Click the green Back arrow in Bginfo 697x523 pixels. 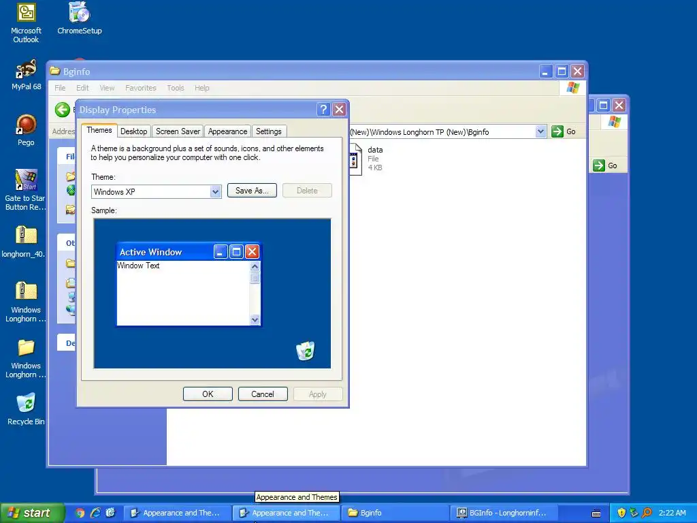pos(62,110)
